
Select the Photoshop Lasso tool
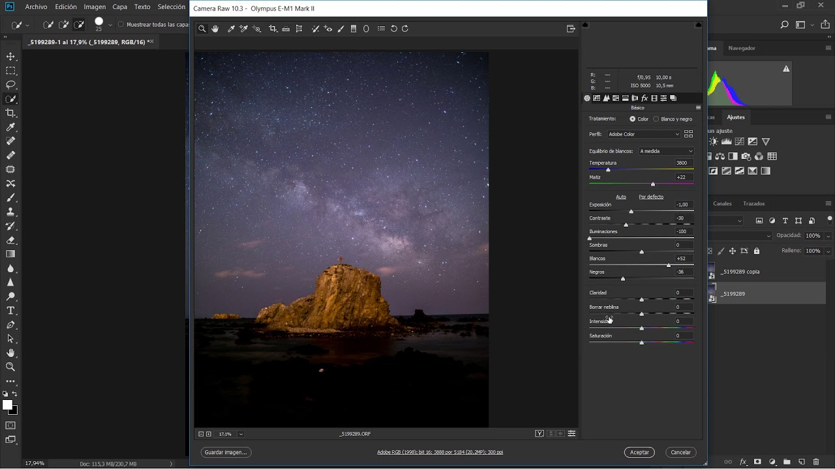[x=11, y=85]
